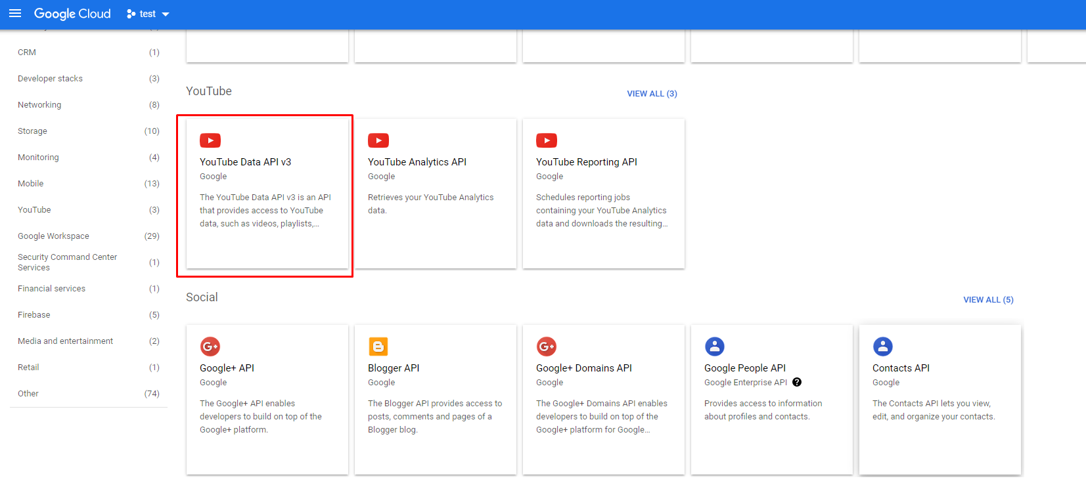This screenshot has height=487, width=1086.
Task: Click the 'Google Enterprise API' label
Action: 746,383
